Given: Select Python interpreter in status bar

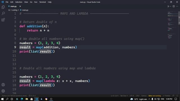Looking at the screenshot, I should 14,96.
